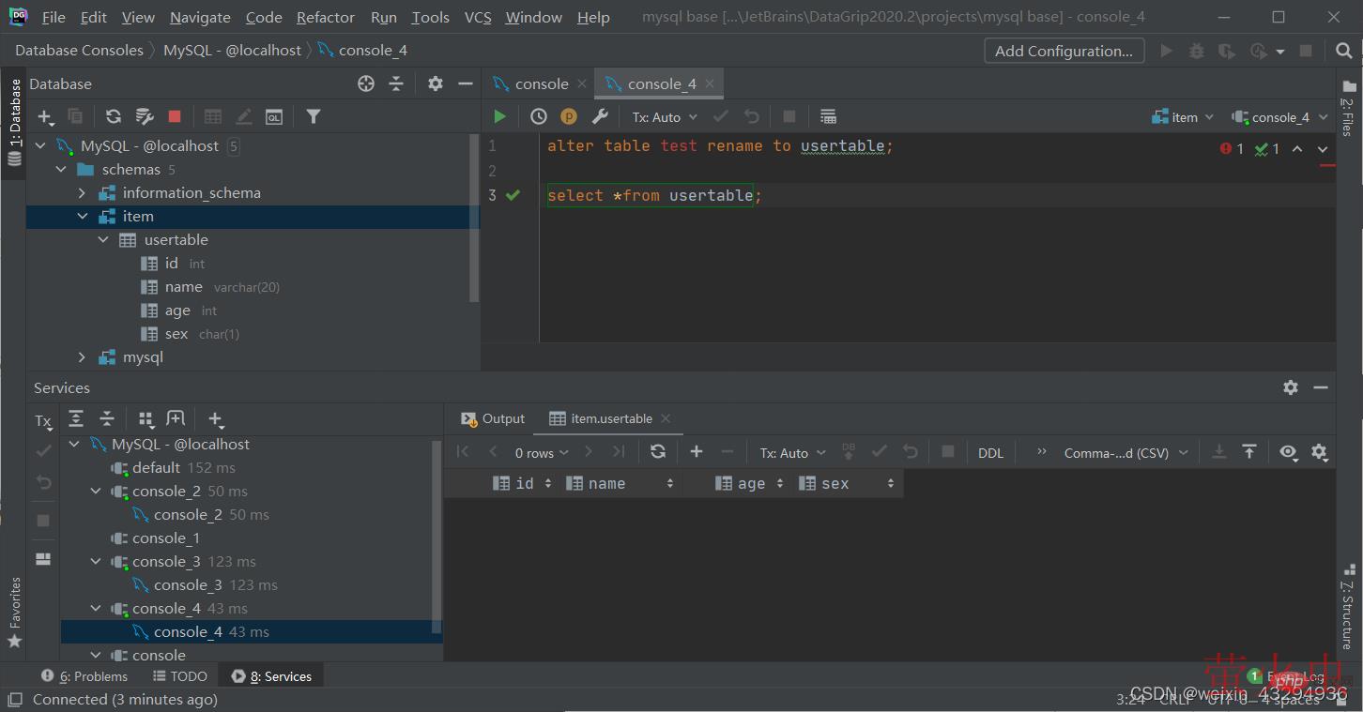Collapse the usertable tree node
Viewport: 1363px width, 712px height.
coord(103,240)
